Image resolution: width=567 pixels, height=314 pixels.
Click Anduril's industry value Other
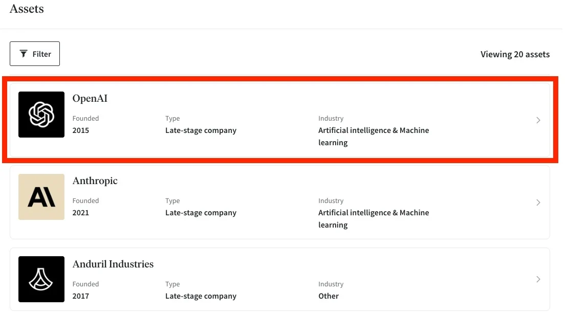pos(329,296)
